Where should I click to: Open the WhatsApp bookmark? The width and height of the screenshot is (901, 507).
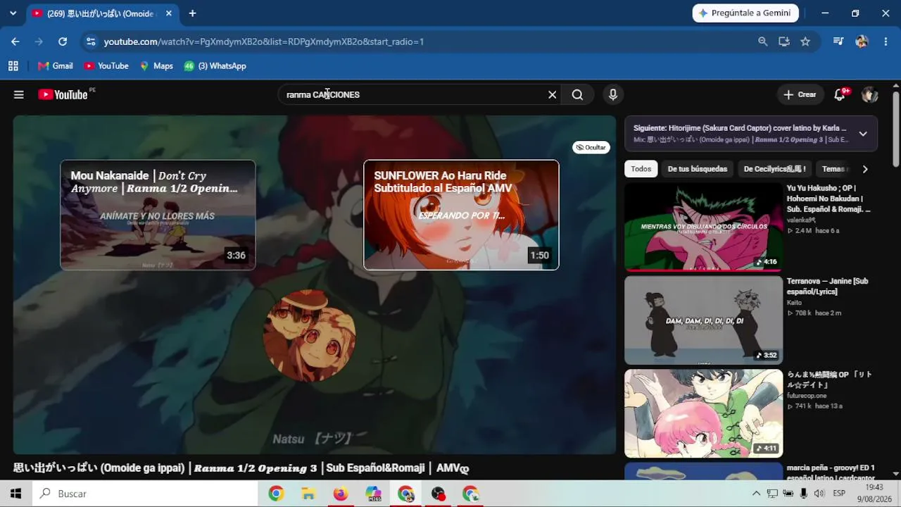pyautogui.click(x=215, y=66)
